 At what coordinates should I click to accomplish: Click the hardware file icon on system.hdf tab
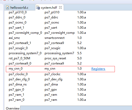[38, 7]
